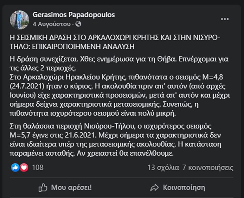
Task: Click the share arrow icon beside "Κοινοποίηση"
Action: (x=154, y=188)
